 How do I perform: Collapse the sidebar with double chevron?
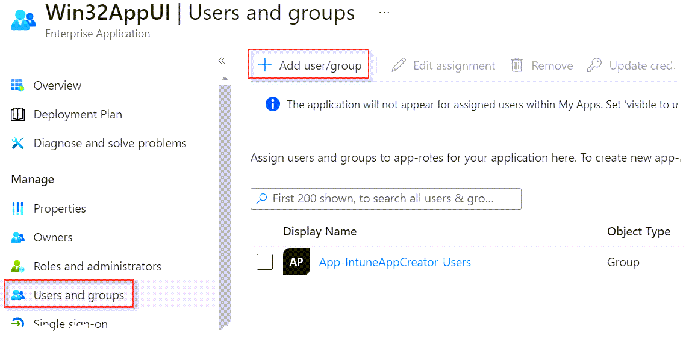coord(221,61)
